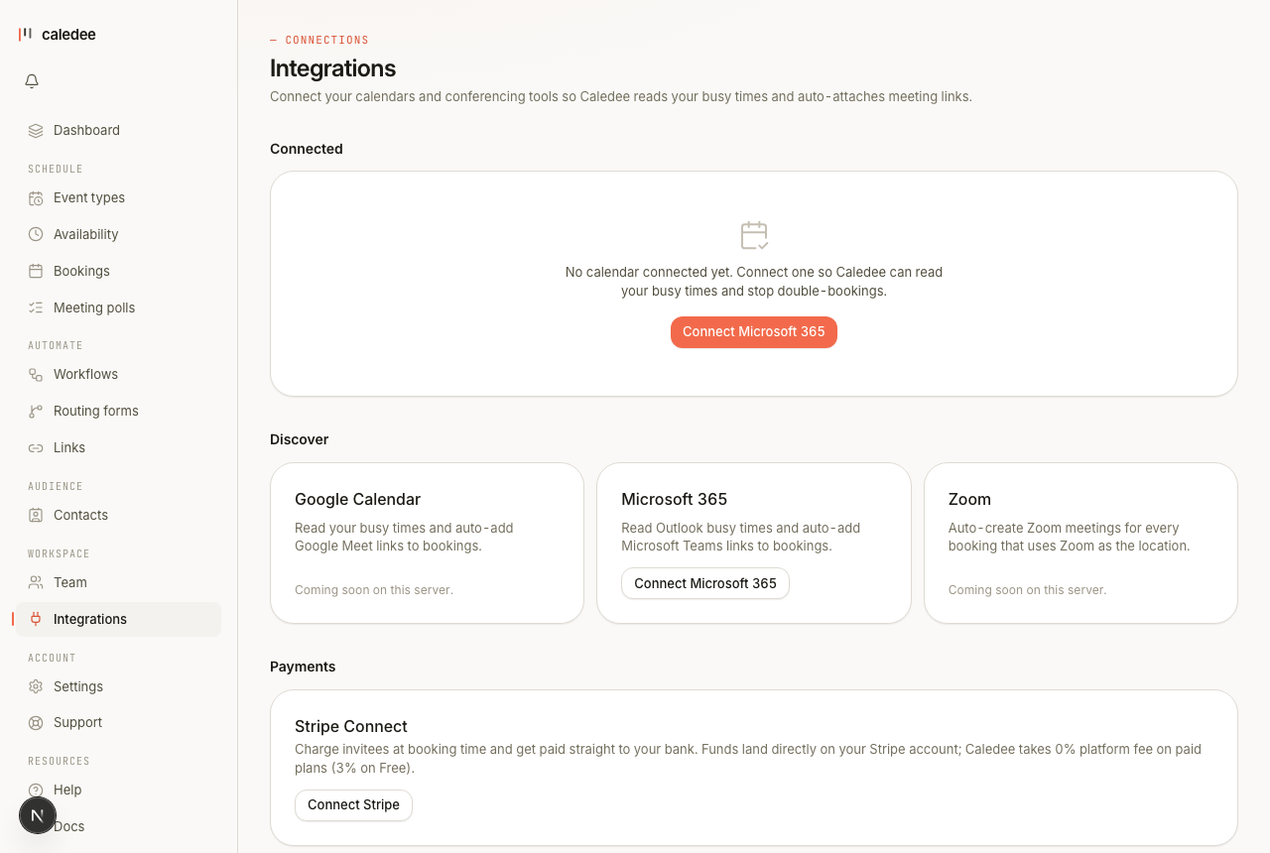Viewport: 1270px width, 853px height.
Task: Click the Support lifebuoy icon
Action: point(36,722)
